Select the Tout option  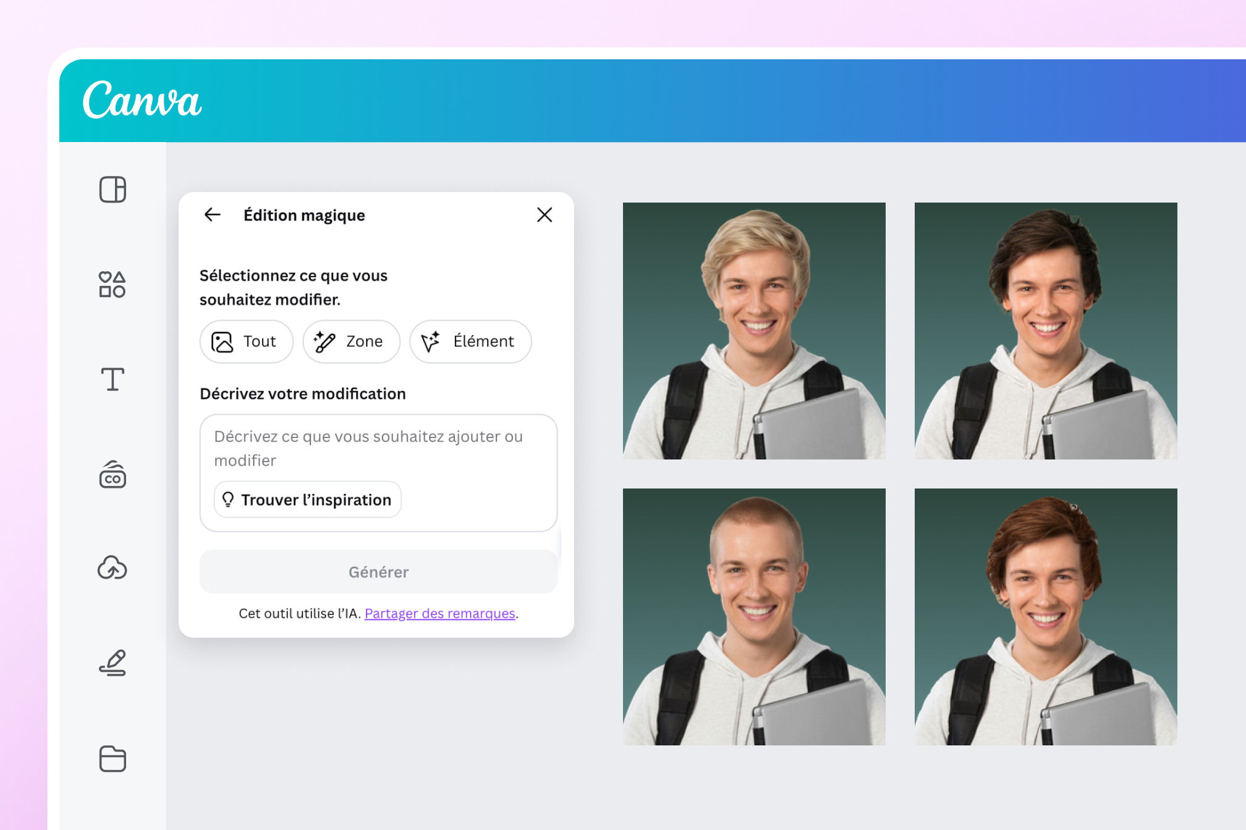click(x=247, y=342)
